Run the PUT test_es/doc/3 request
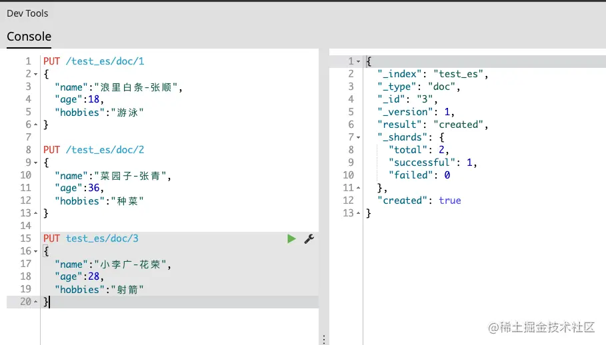606x345 pixels. (x=291, y=239)
